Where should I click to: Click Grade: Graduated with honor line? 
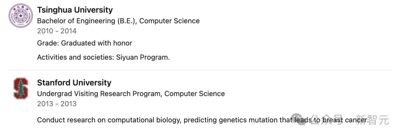(84, 43)
